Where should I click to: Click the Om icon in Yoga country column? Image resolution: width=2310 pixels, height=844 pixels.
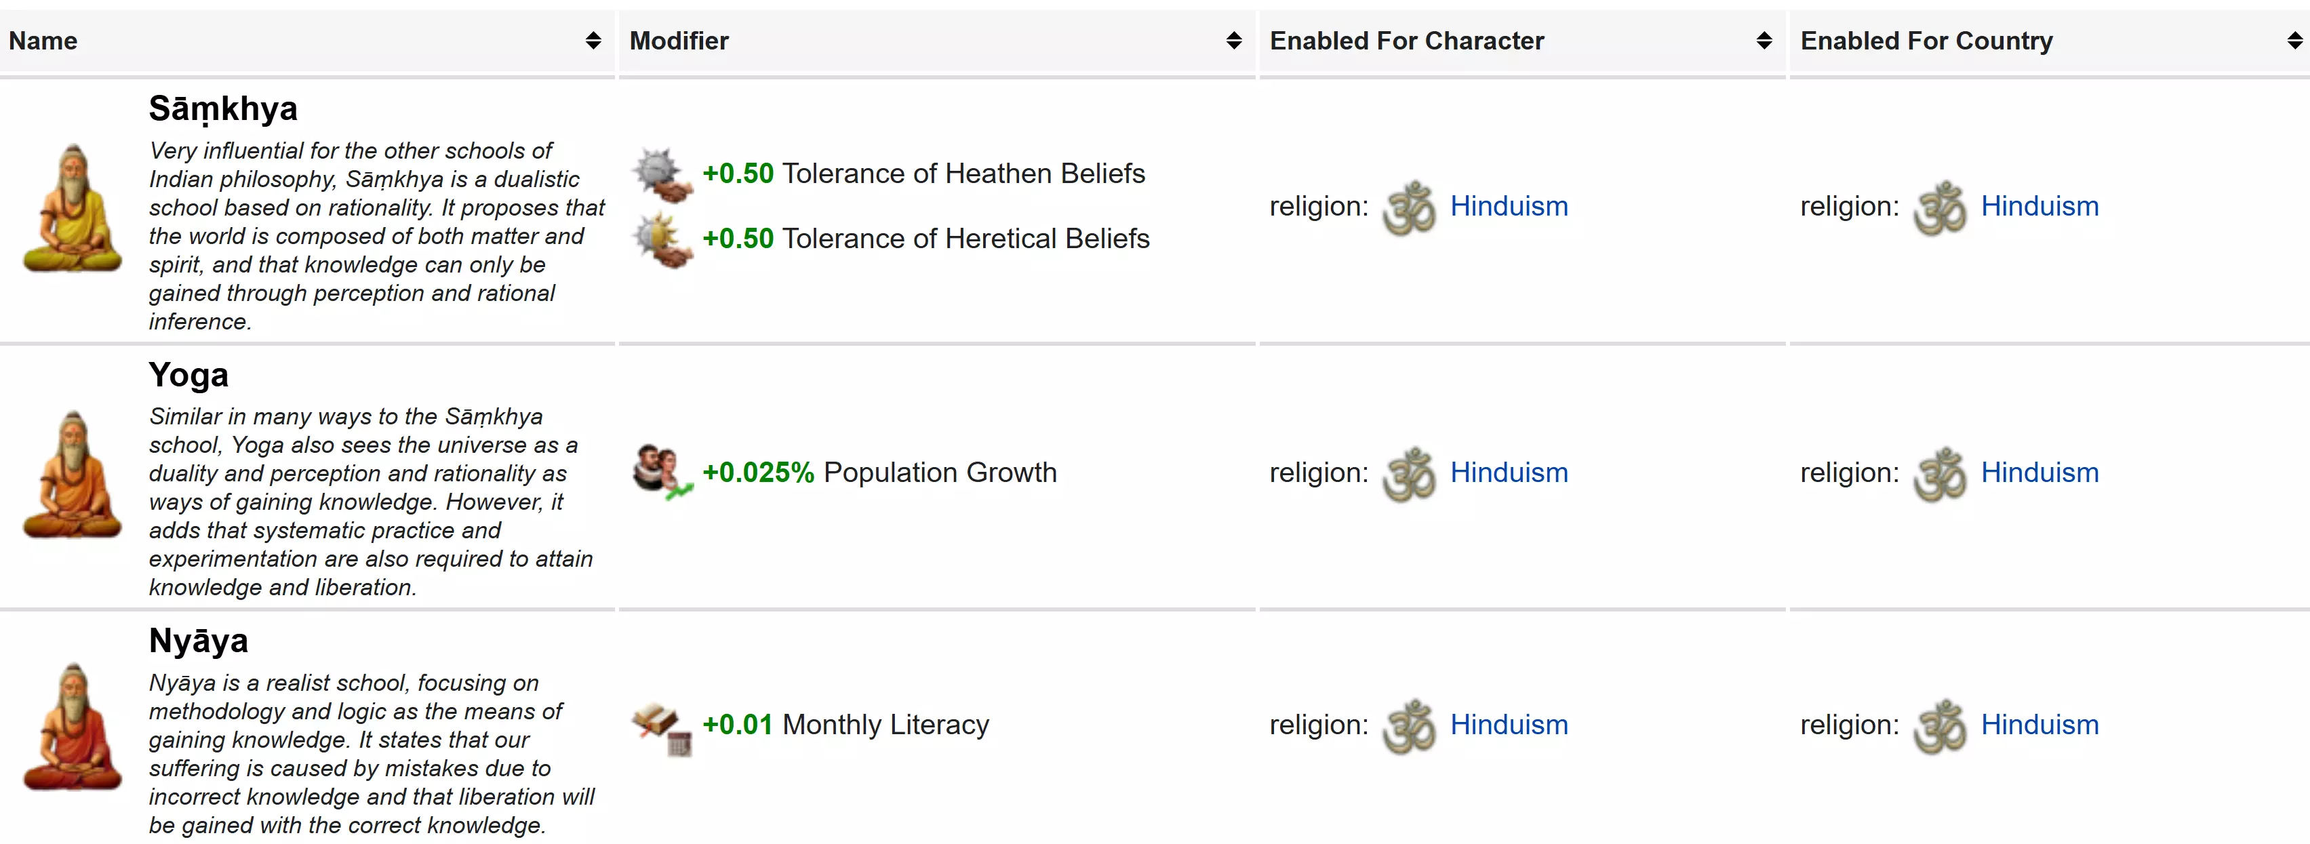[x=1938, y=474]
